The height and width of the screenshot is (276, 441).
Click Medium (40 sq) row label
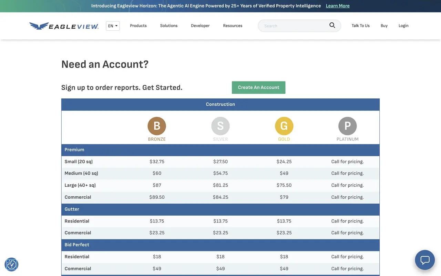point(81,173)
